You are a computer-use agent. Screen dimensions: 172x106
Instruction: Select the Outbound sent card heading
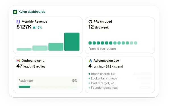(33, 60)
